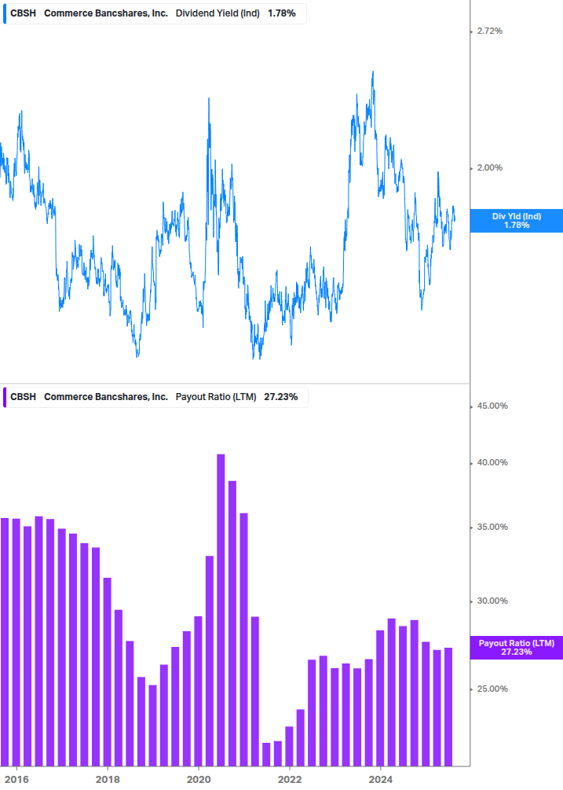
Task: Click the 2.72% y-axis label
Action: click(x=489, y=31)
